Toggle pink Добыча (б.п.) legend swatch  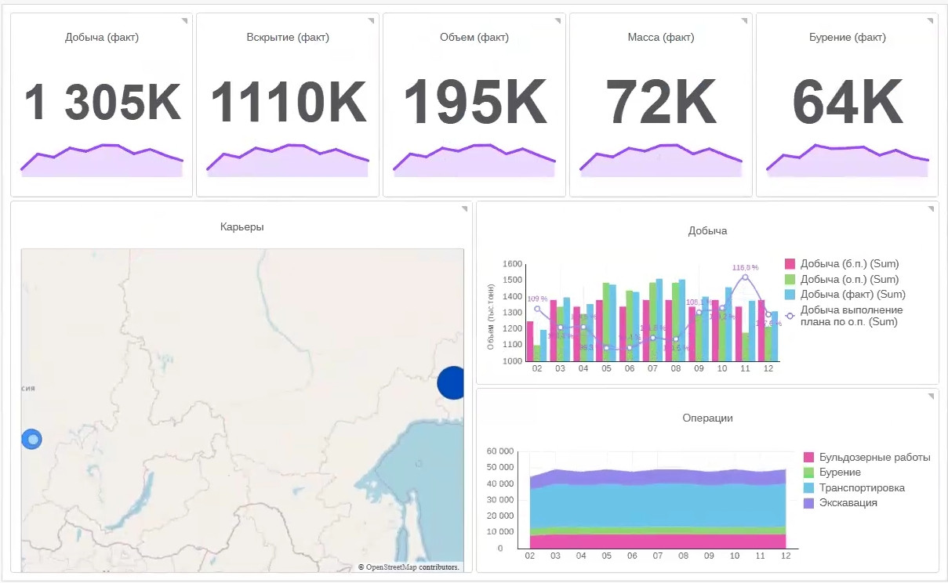point(790,264)
